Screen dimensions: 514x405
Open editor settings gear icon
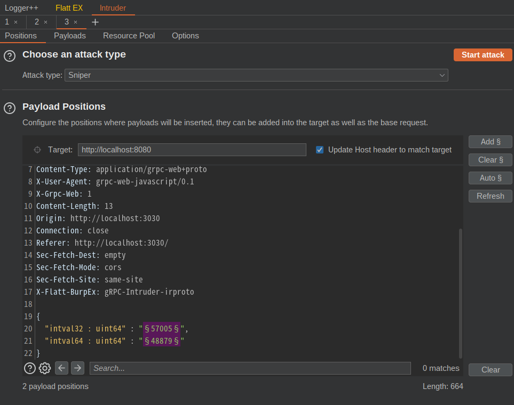click(45, 368)
